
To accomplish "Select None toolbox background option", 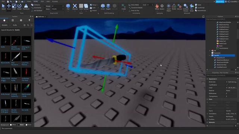I will (x=27, y=125).
